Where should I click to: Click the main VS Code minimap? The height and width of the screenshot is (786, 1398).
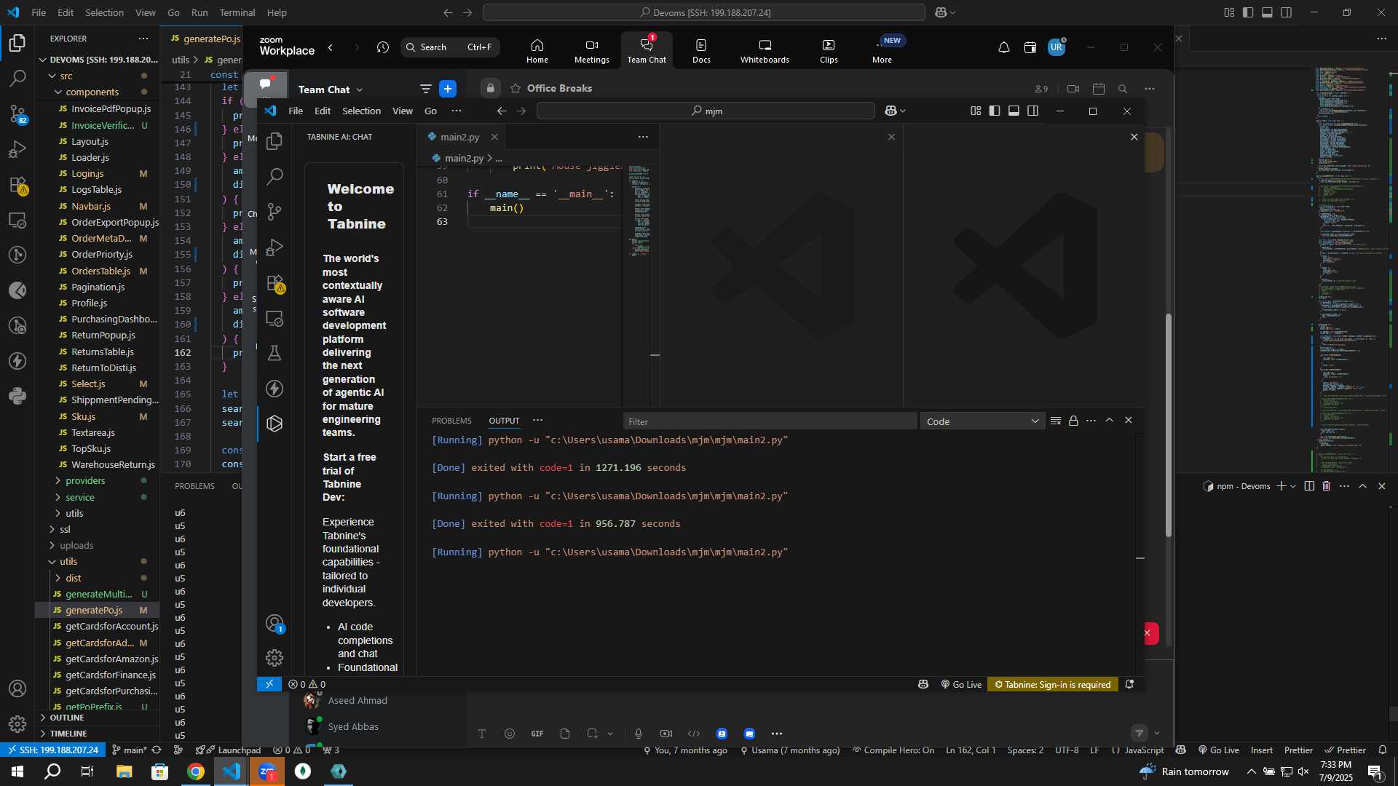1351,269
